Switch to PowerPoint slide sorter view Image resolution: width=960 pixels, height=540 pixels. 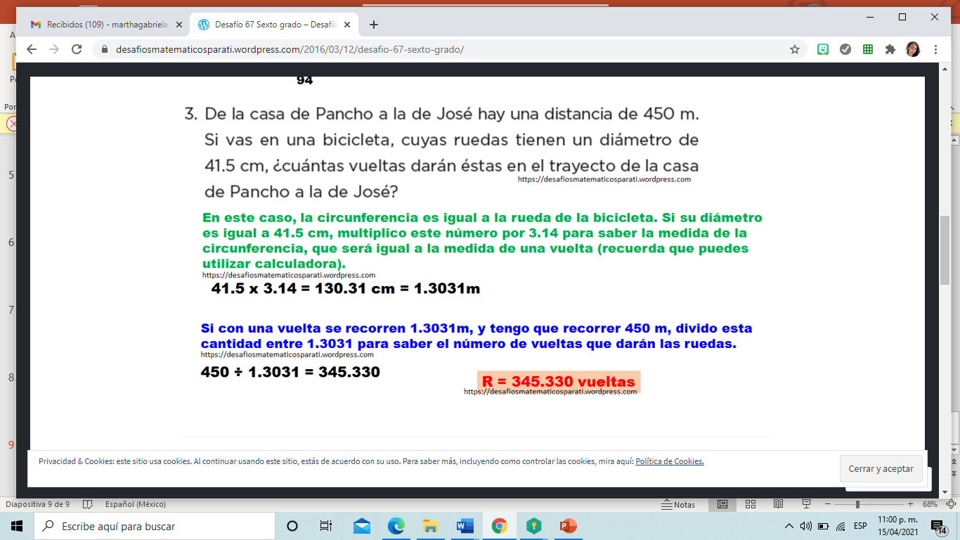click(x=750, y=504)
